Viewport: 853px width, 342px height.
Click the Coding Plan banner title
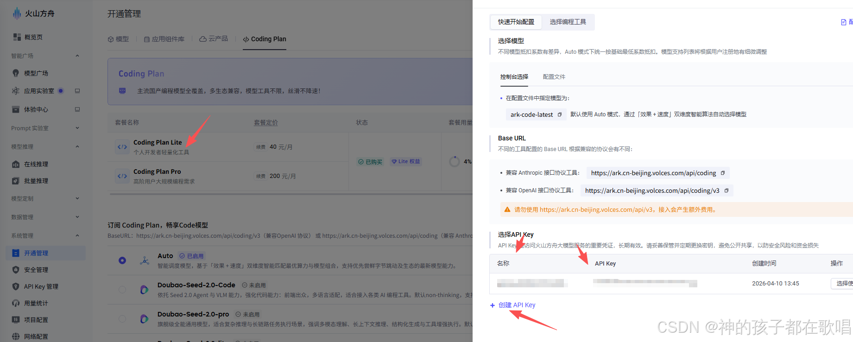[x=141, y=74]
